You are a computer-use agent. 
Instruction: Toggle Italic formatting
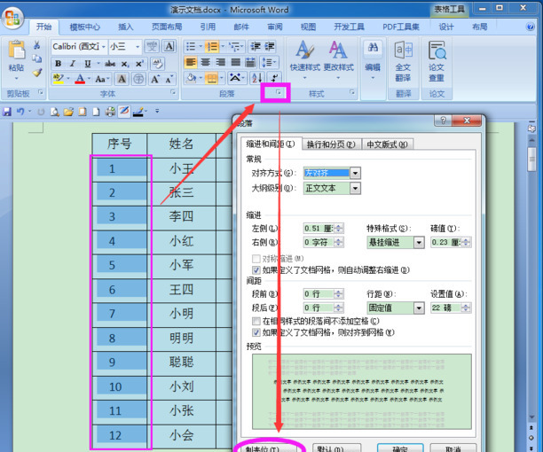tap(73, 63)
